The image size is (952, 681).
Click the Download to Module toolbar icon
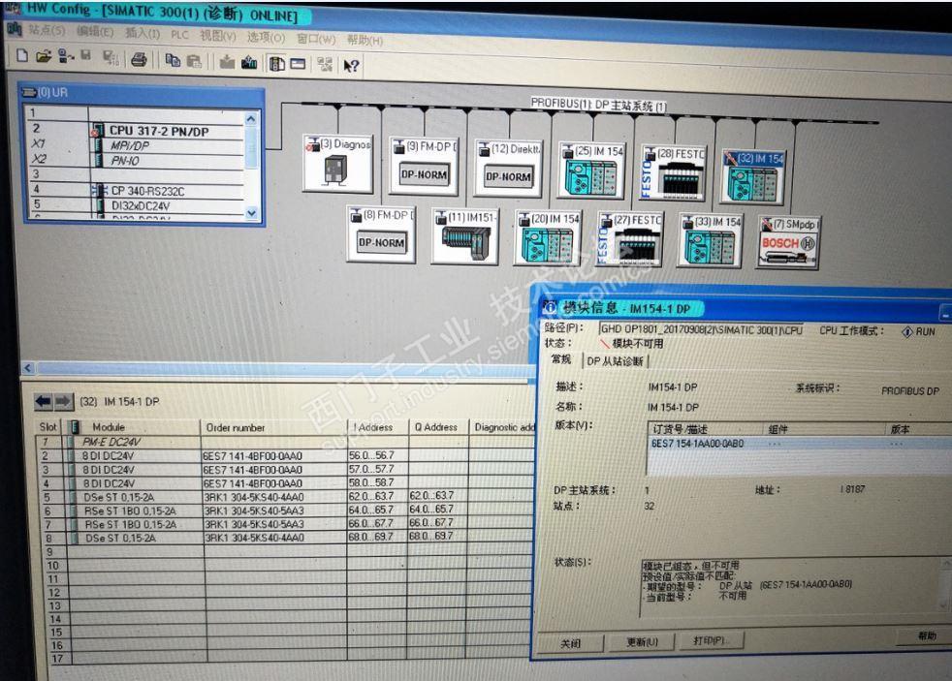[227, 61]
